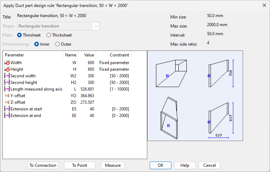The image size is (270, 172).
Task: Click the icon for Length measured along axis
Action: [x=7, y=89]
